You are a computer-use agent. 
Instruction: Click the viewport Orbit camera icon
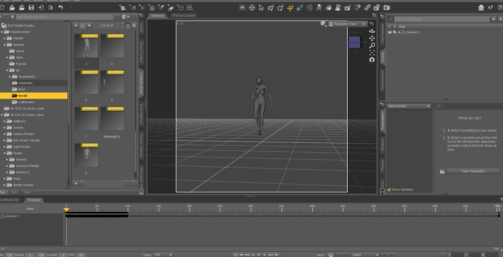tap(372, 31)
